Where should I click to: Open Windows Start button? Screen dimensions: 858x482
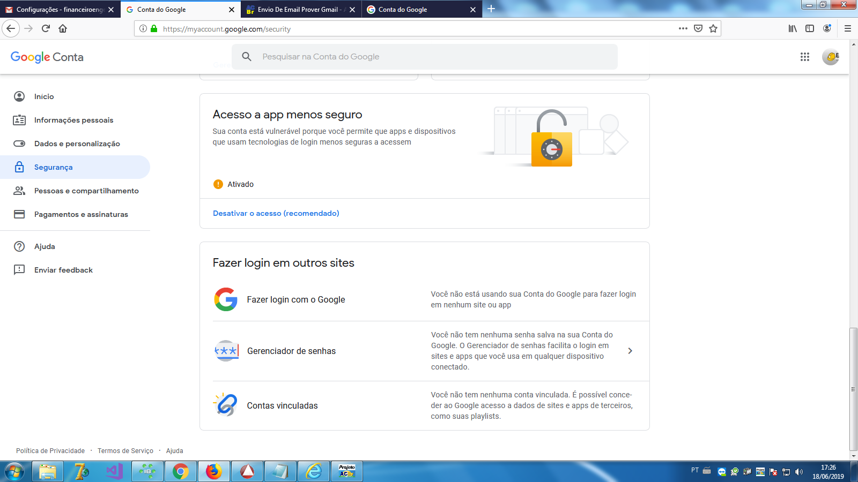[14, 472]
